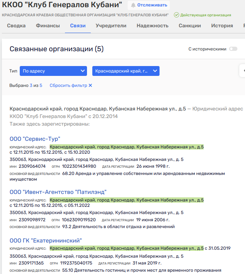Click the Связанные организации (5) heading
This screenshot has width=245, height=274.
coord(57,49)
